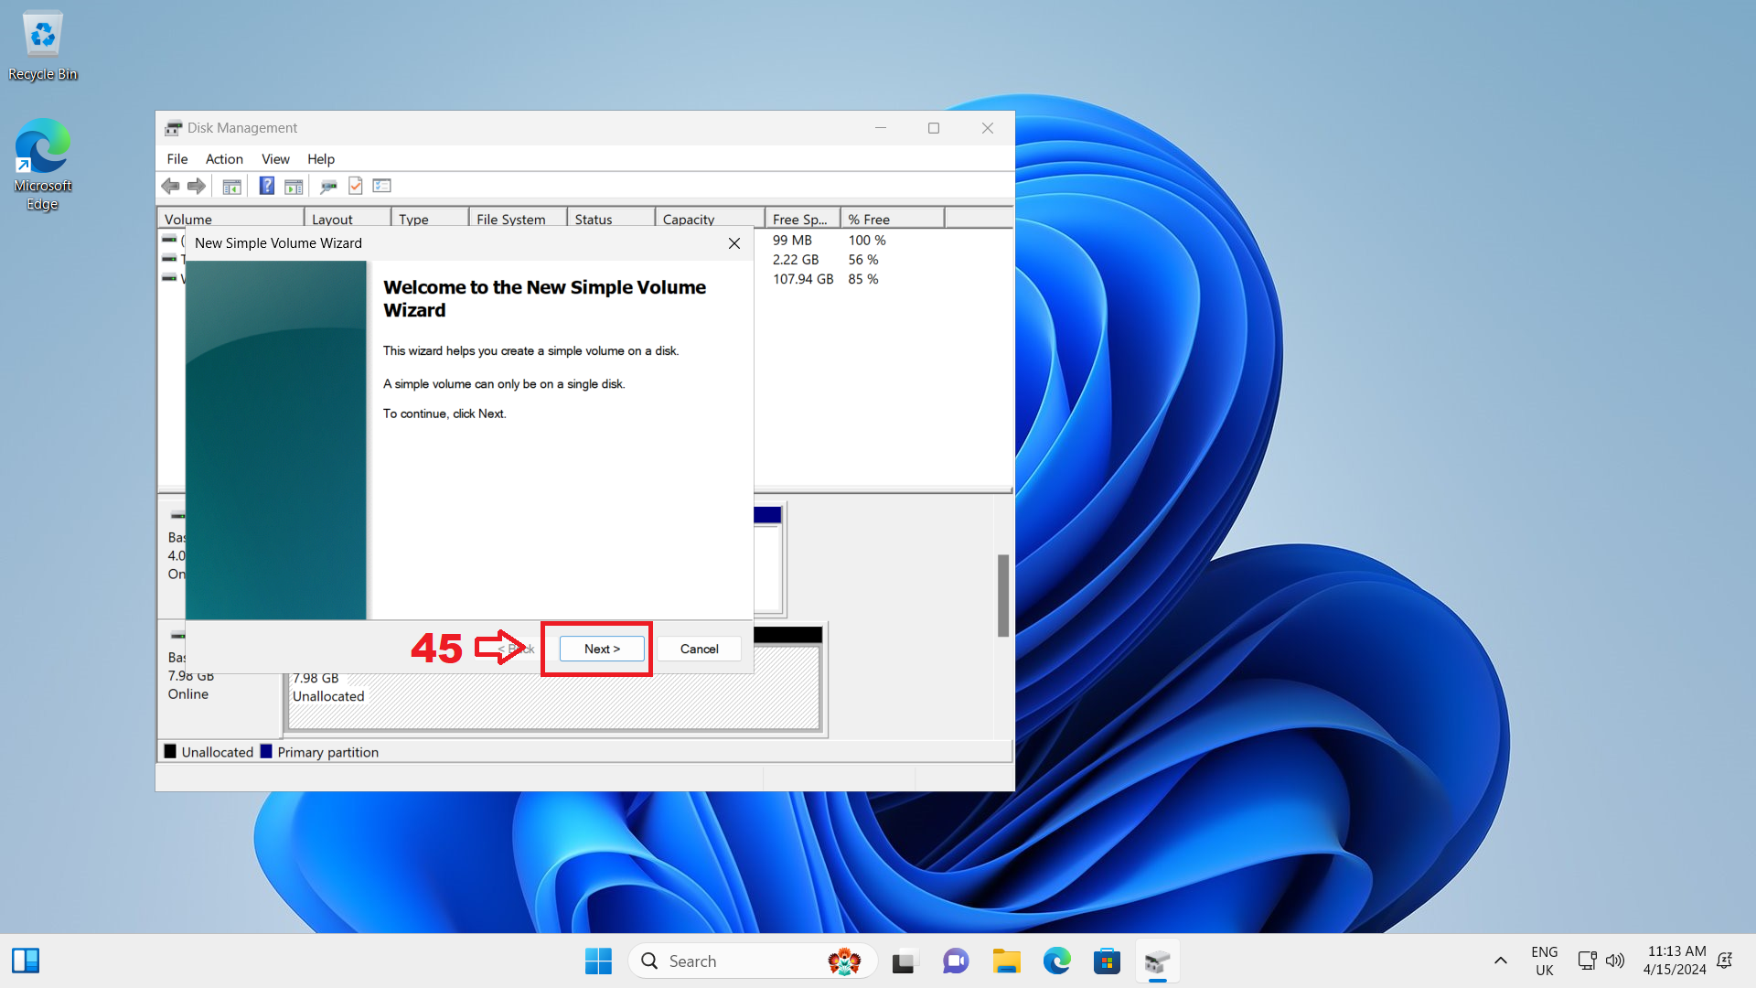The height and width of the screenshot is (988, 1756).
Task: Click the Show/Hide Console Tree toolbar icon
Action: pyautogui.click(x=232, y=186)
